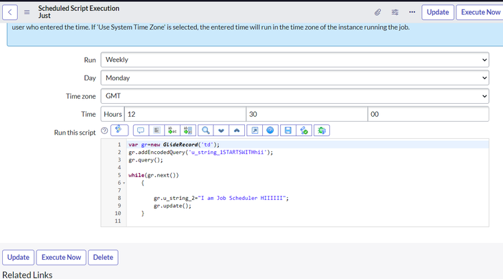The image size is (503, 279).
Task: Click the Hours field showing 12
Action: tap(185, 114)
